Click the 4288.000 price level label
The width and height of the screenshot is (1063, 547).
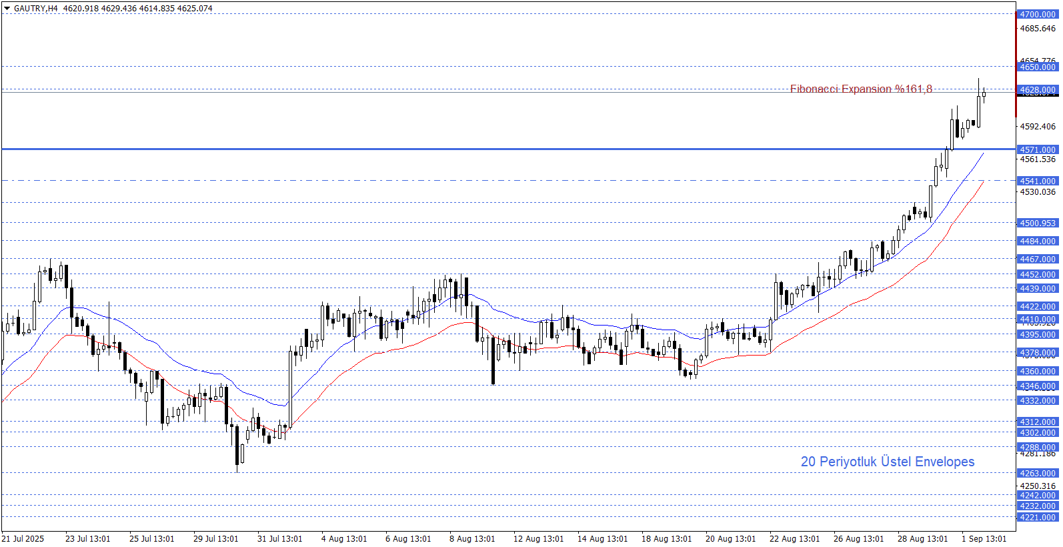click(1038, 448)
